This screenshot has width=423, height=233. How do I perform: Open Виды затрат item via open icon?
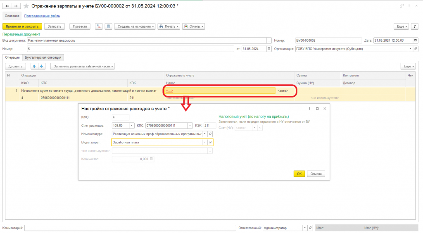[x=210, y=143]
